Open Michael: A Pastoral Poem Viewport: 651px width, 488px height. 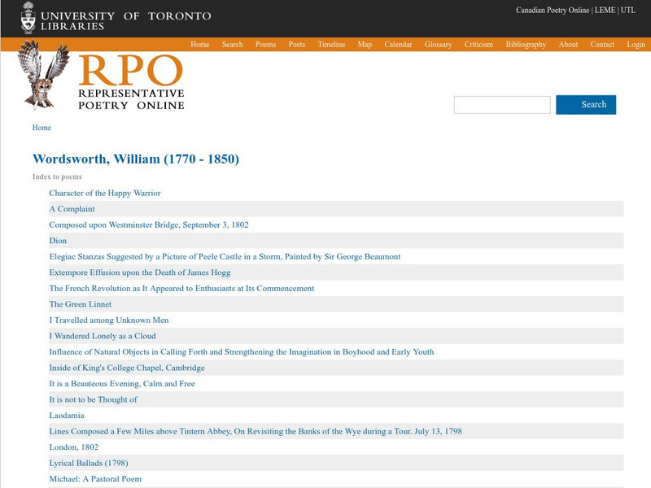coord(95,479)
